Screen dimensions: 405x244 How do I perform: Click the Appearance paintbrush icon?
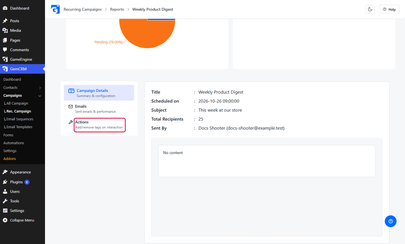[x=5, y=172]
